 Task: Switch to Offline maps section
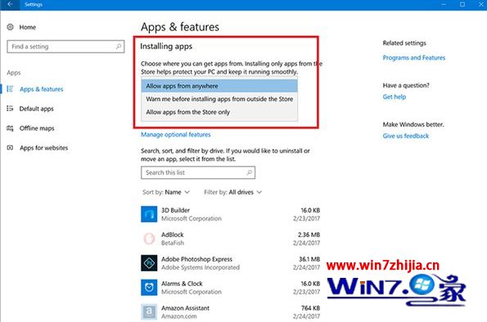pos(37,128)
